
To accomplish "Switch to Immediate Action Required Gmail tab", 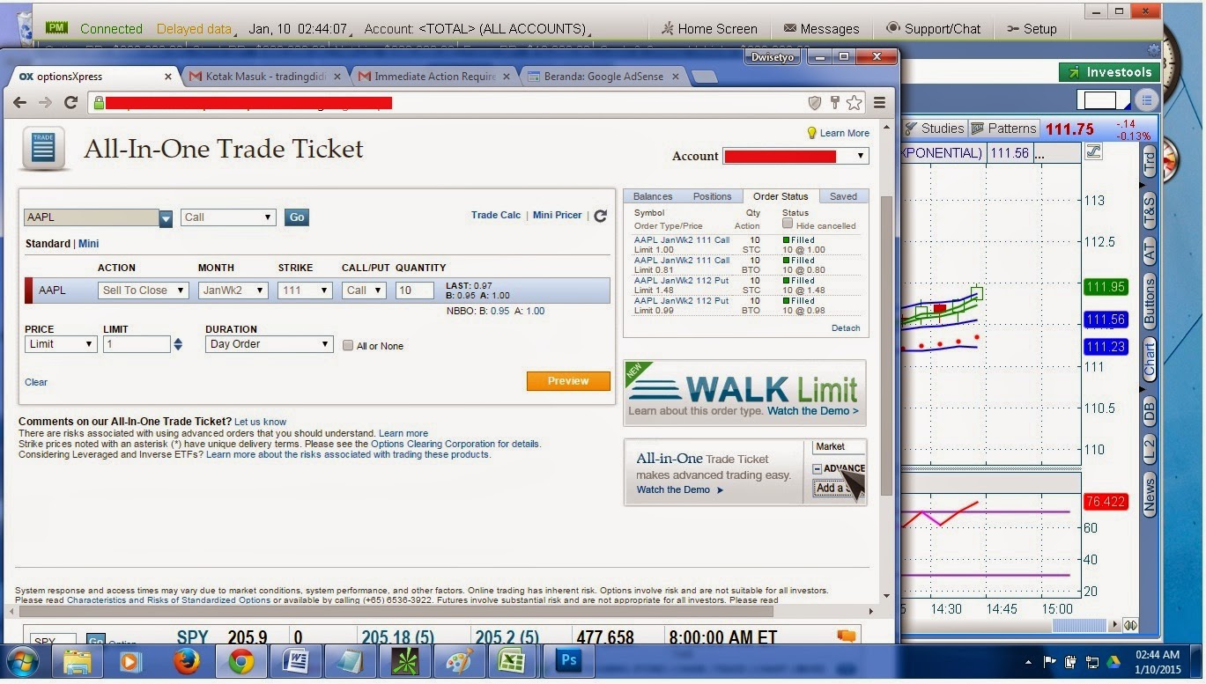I will coord(434,77).
